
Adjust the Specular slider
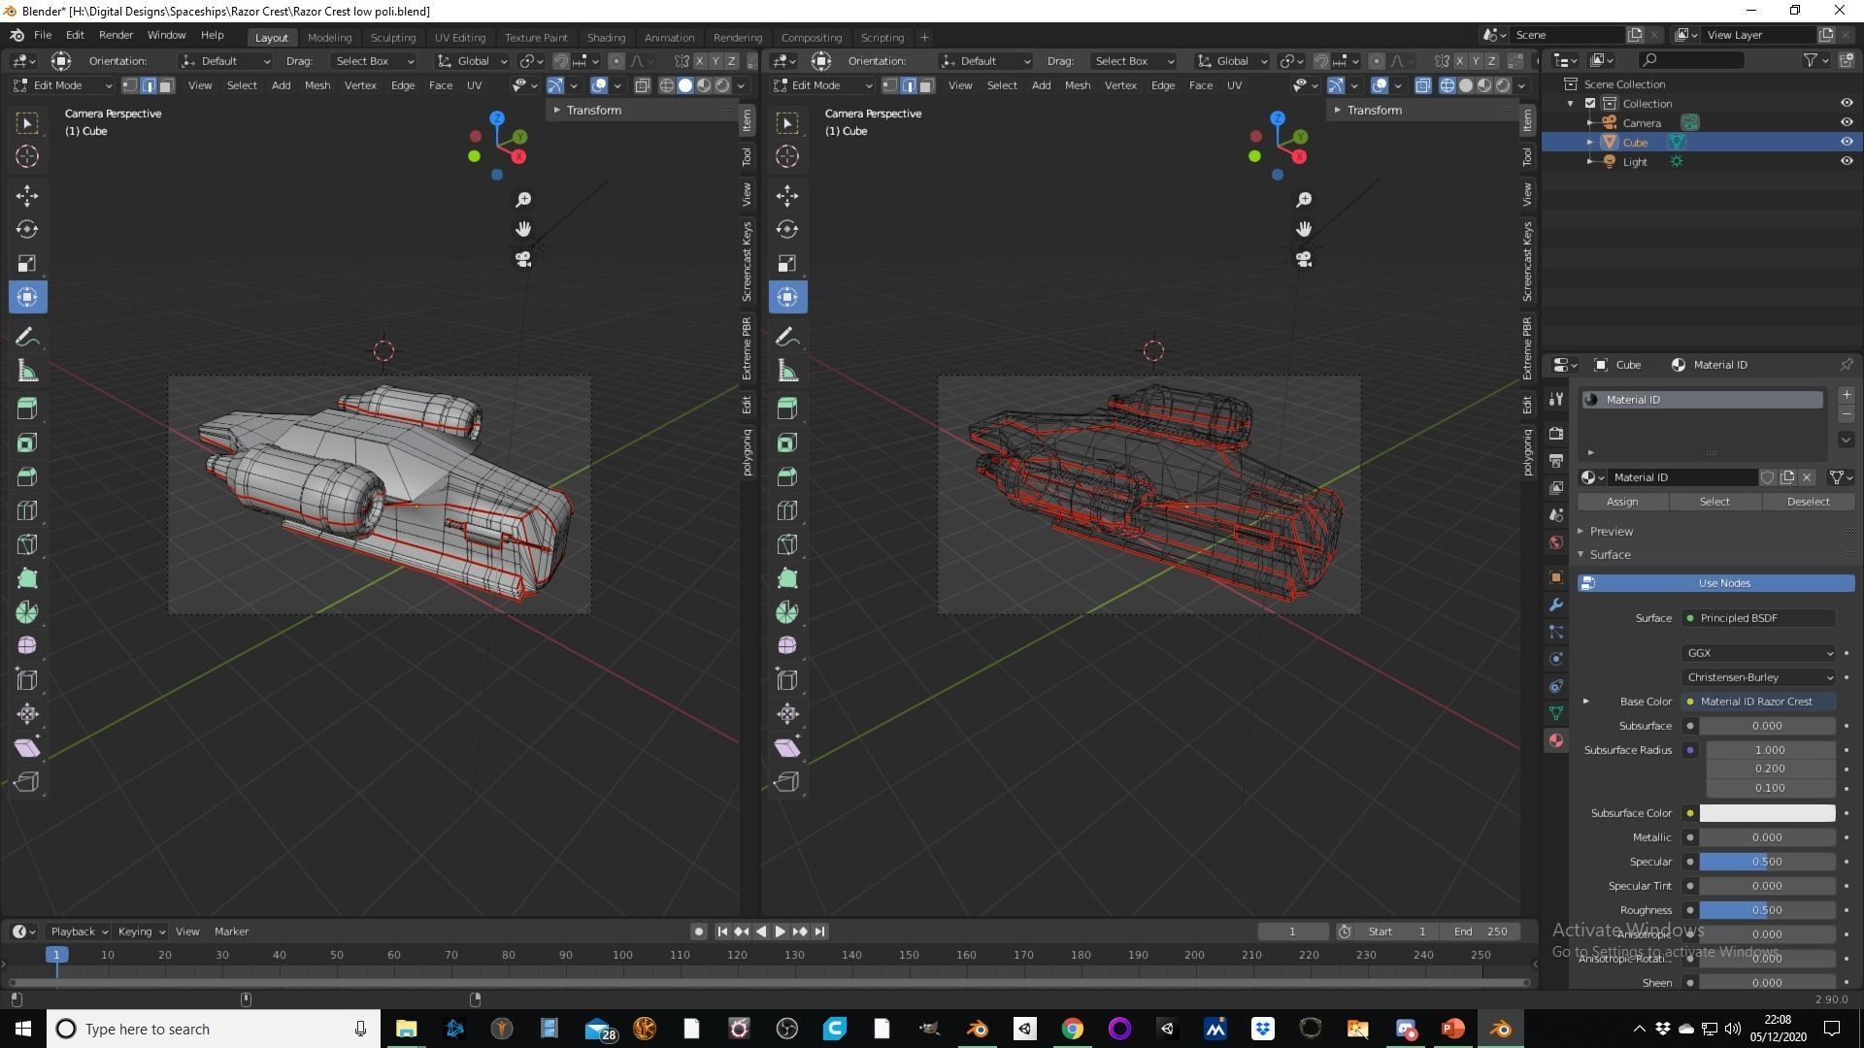(x=1767, y=862)
